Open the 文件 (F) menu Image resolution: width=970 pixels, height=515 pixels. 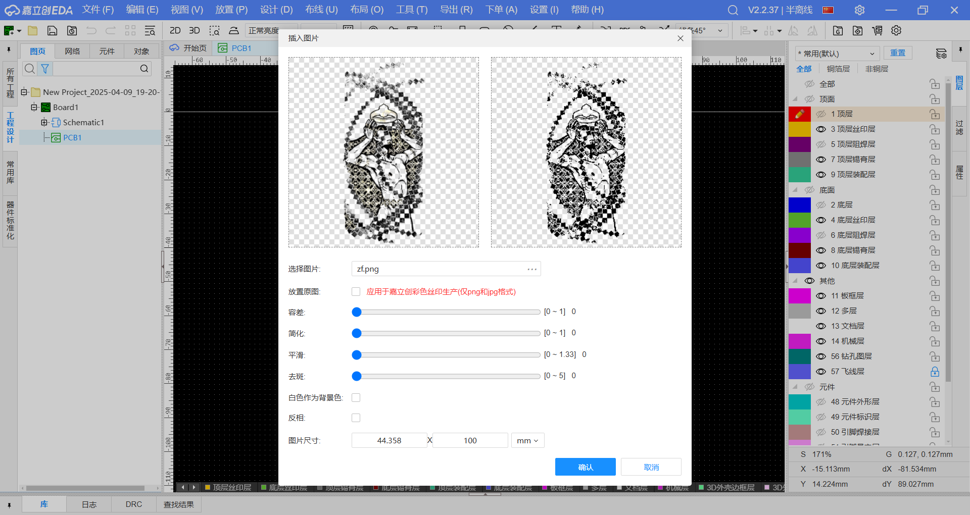[98, 10]
